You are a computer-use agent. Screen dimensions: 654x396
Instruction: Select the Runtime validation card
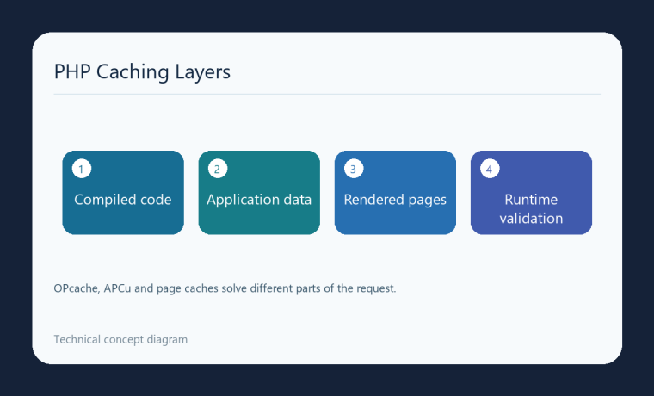pyautogui.click(x=532, y=192)
